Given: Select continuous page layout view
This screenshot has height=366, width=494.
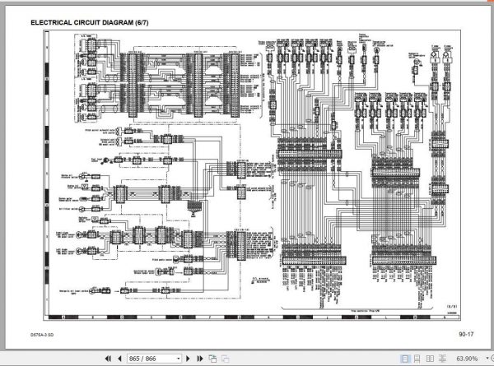Looking at the screenshot, I should 417,359.
